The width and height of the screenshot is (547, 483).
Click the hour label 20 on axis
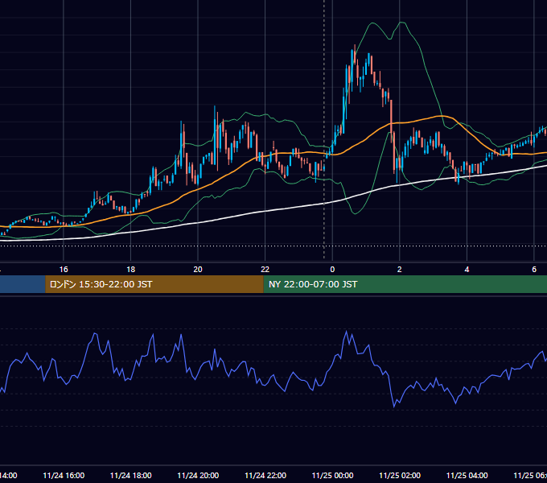click(198, 270)
